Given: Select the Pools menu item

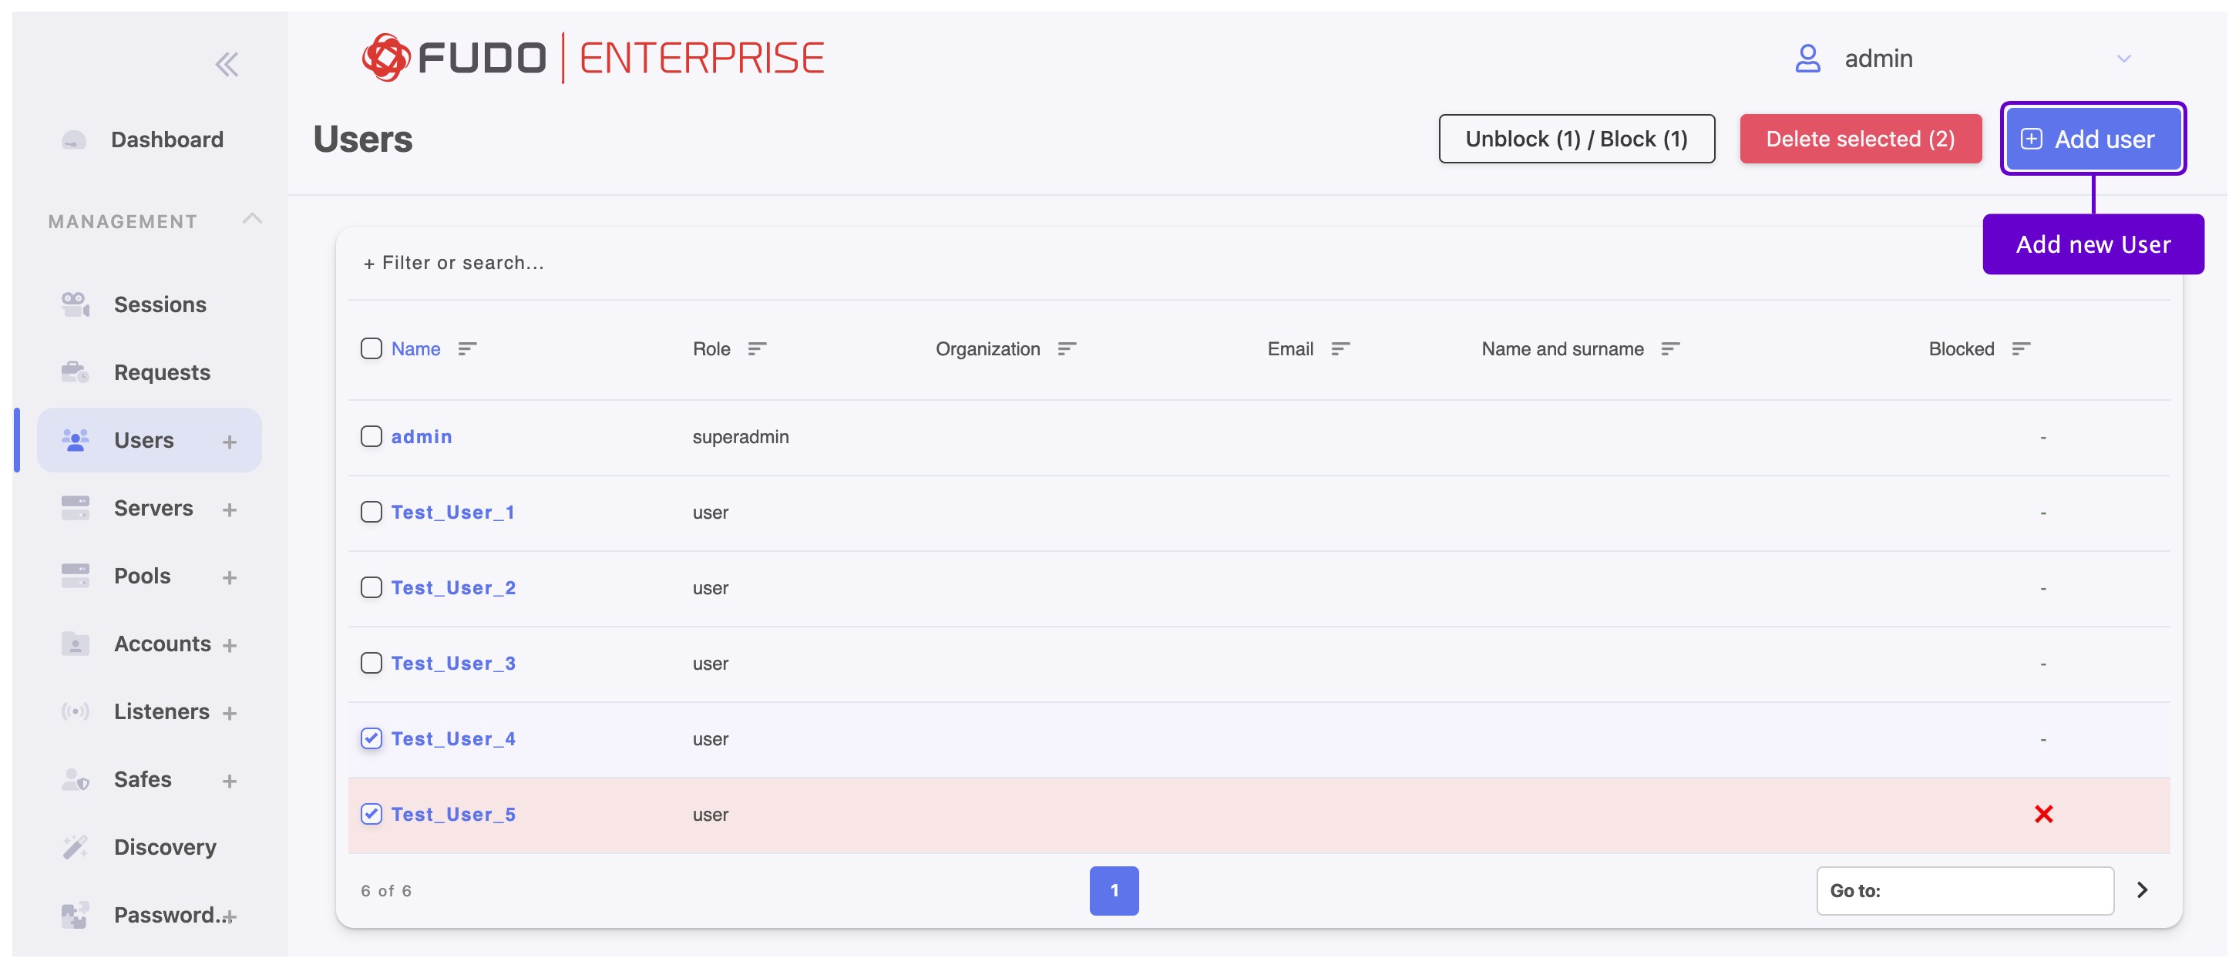Looking at the screenshot, I should (142, 575).
